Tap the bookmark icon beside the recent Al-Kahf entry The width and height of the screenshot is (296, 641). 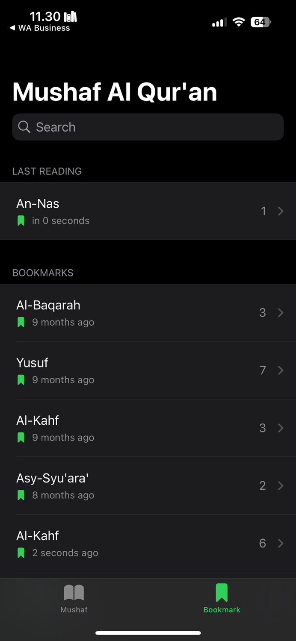click(21, 553)
